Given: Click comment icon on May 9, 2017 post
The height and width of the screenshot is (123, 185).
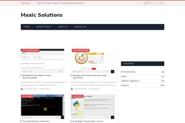Looking at the screenshot, I should (x=57, y=117).
